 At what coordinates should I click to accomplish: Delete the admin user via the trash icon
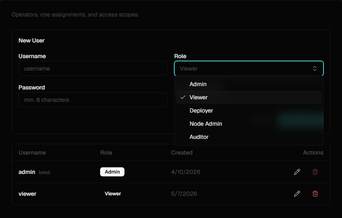pyautogui.click(x=315, y=172)
